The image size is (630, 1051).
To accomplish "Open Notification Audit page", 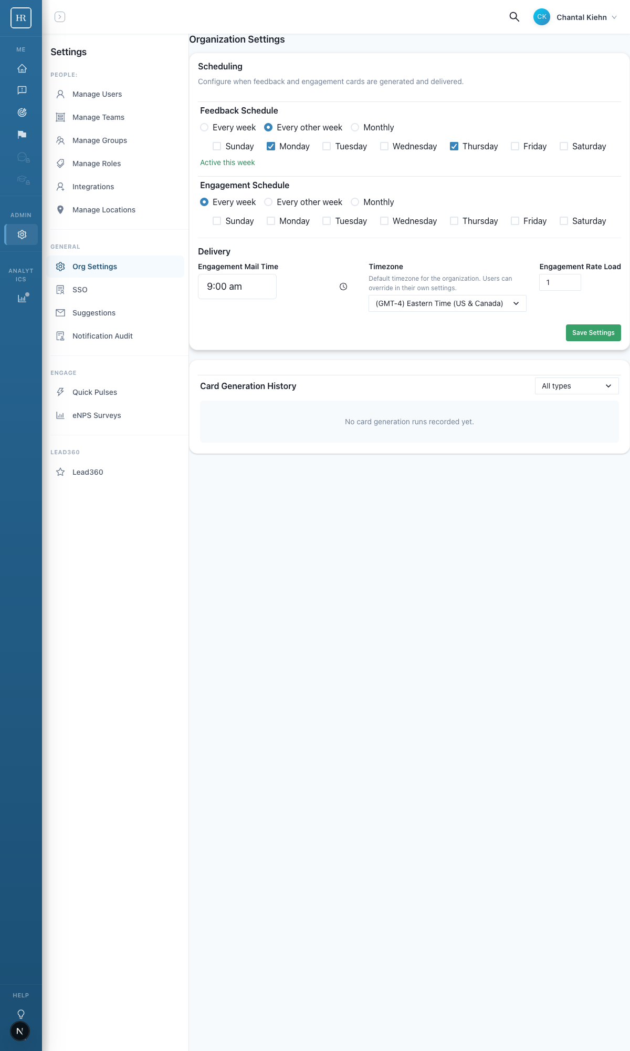I will click(x=102, y=336).
